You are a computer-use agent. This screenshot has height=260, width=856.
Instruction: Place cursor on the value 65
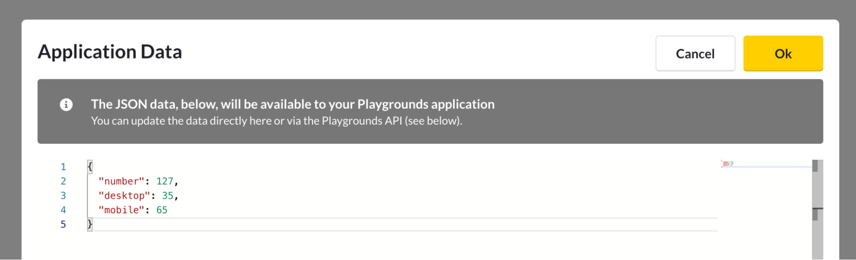pyautogui.click(x=162, y=210)
